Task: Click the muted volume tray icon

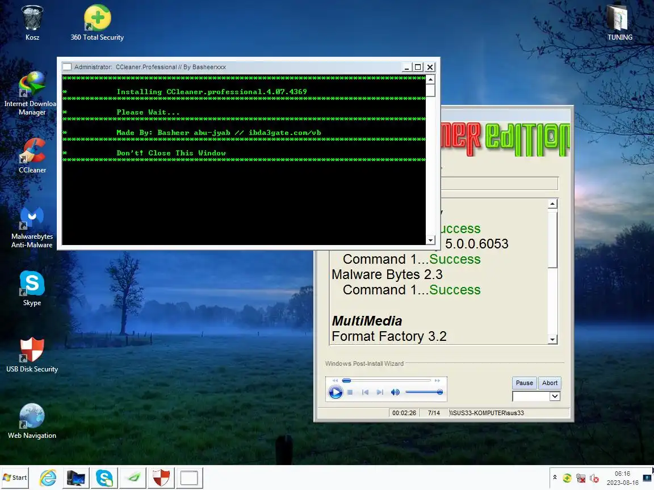Action: pyautogui.click(x=594, y=478)
